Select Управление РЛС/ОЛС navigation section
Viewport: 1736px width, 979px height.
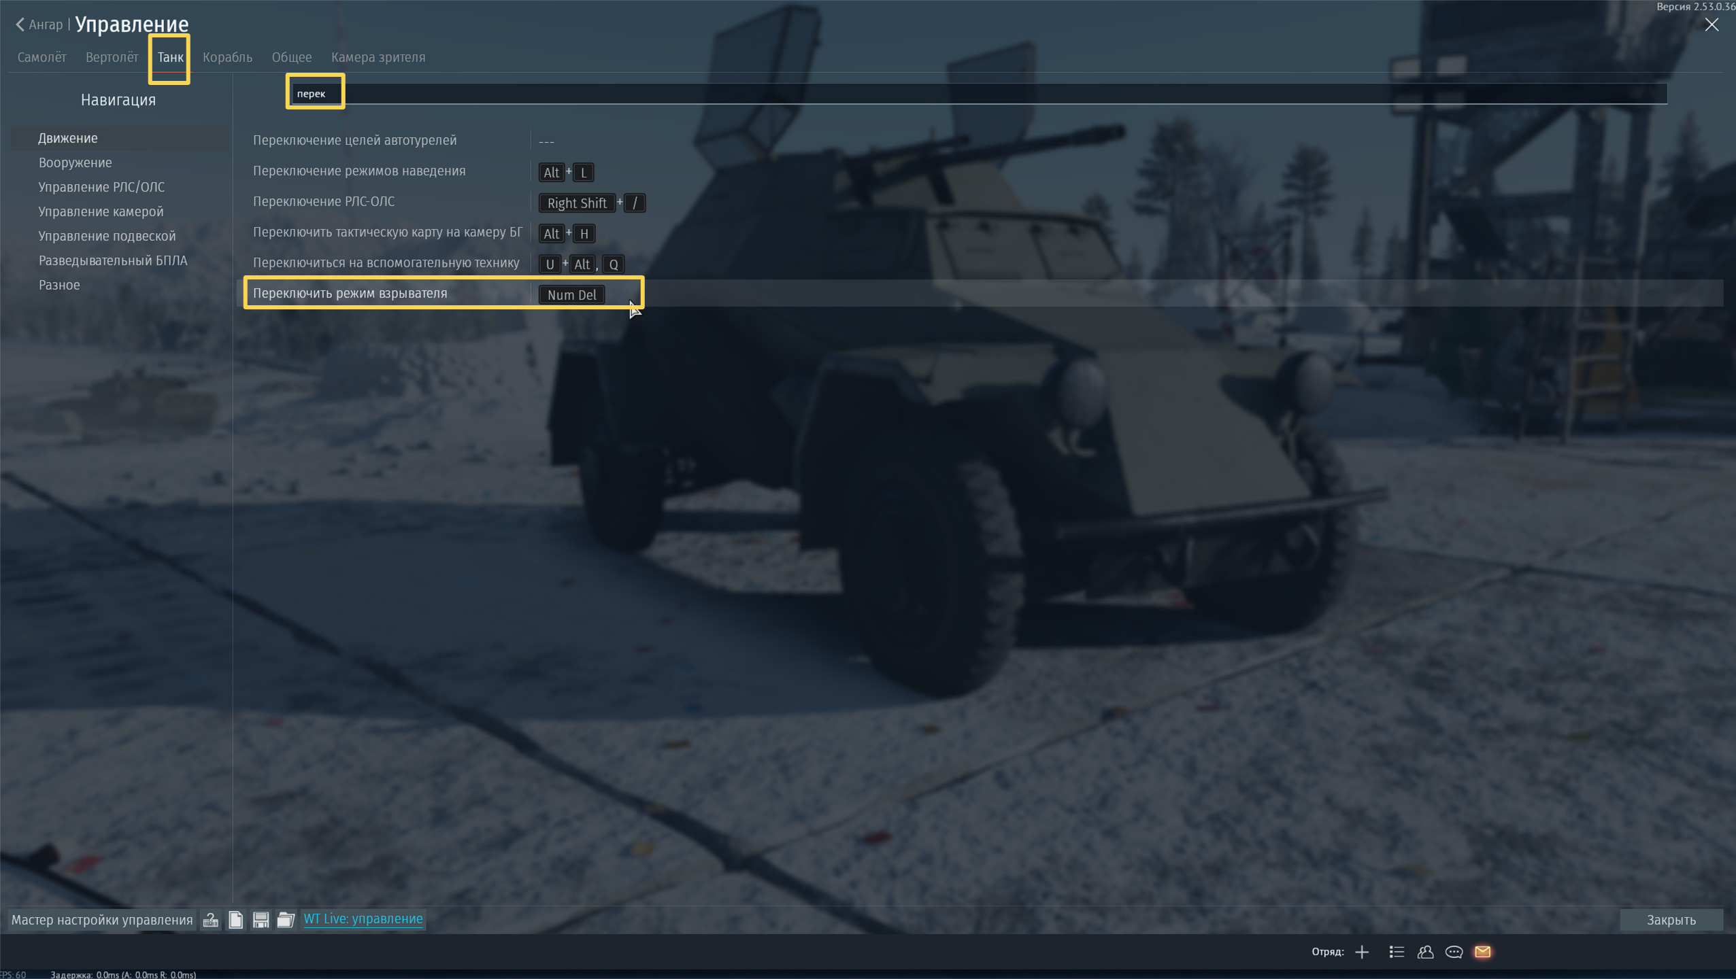tap(101, 187)
